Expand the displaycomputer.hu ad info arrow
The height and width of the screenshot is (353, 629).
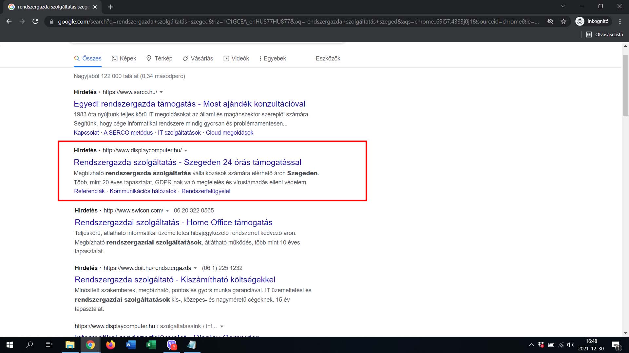186,151
